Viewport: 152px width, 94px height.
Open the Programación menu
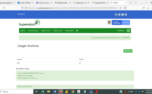pyautogui.click(x=69, y=31)
